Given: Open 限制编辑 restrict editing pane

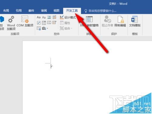Looking at the screenshot, I should (120, 22).
